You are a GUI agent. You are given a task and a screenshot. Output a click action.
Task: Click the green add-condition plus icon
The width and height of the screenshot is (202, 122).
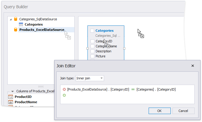coord(64,95)
